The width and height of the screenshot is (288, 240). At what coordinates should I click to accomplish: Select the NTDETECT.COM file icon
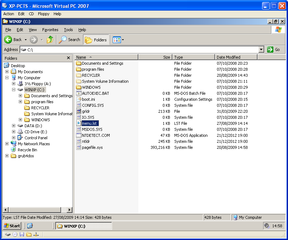tap(79, 135)
